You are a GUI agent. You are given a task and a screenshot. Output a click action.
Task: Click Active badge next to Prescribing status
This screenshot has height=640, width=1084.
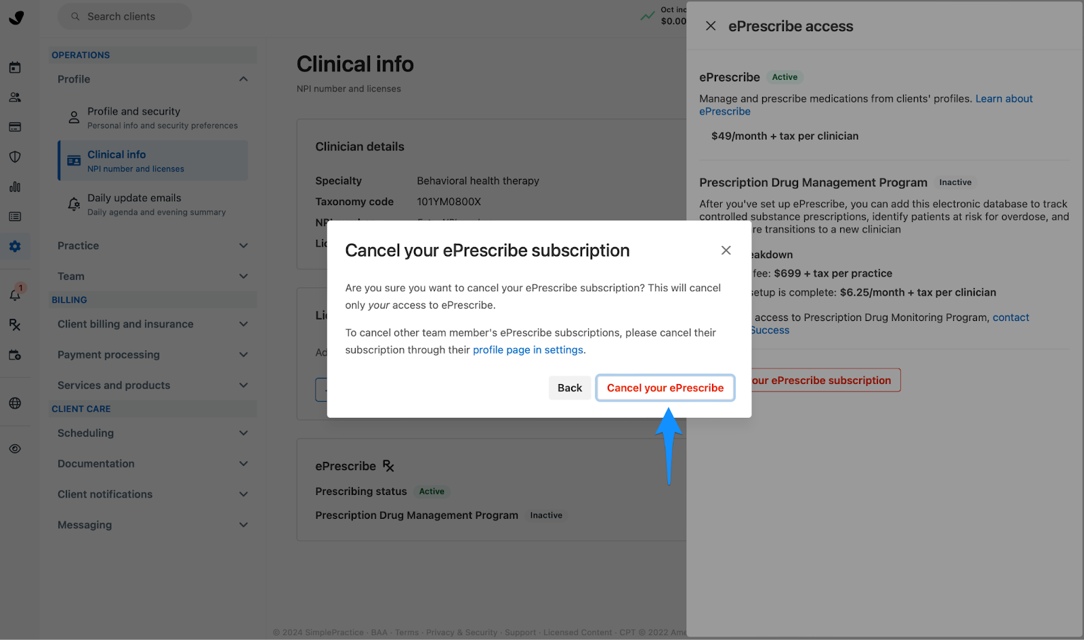click(432, 492)
